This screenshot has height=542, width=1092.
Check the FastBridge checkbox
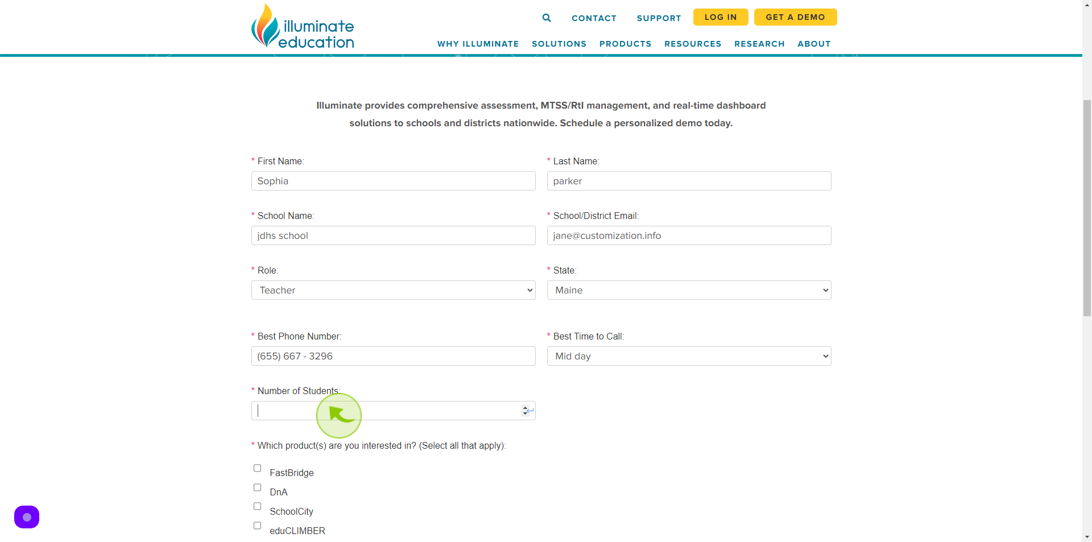tap(257, 468)
